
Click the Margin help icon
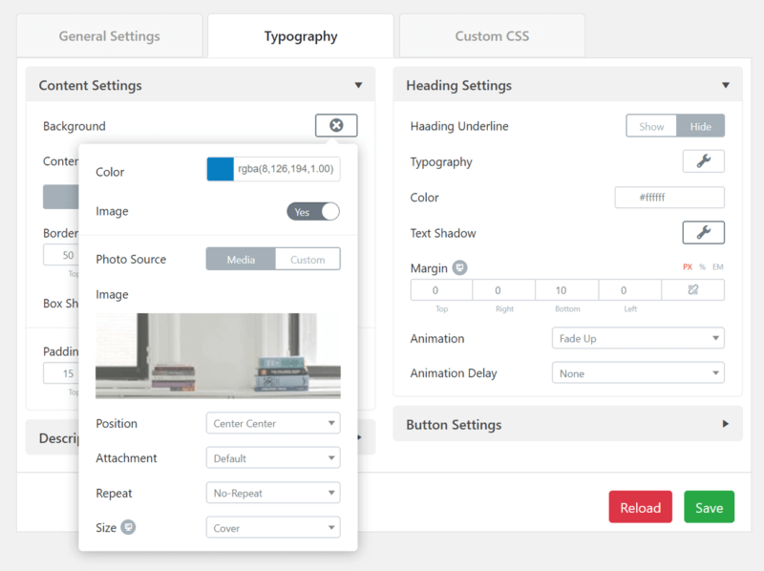(459, 268)
